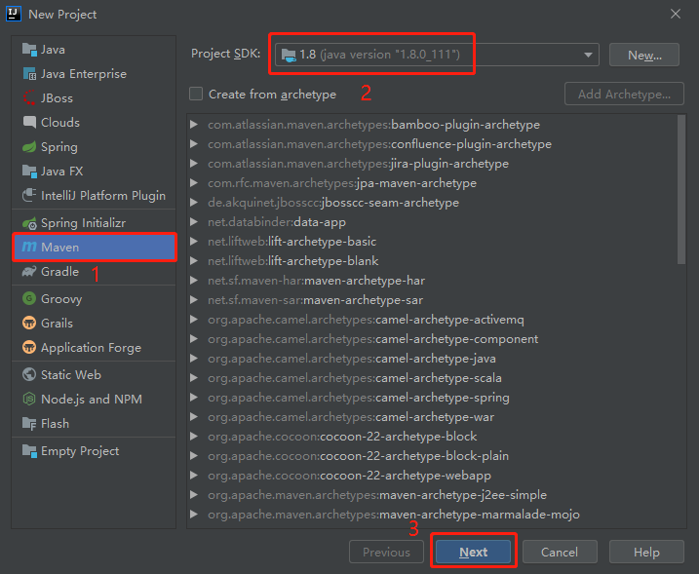The width and height of the screenshot is (699, 574).
Task: Click the Java Enterprise icon
Action: coord(29,73)
